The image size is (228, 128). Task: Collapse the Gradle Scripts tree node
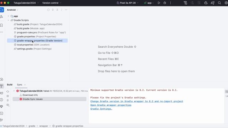8,20
